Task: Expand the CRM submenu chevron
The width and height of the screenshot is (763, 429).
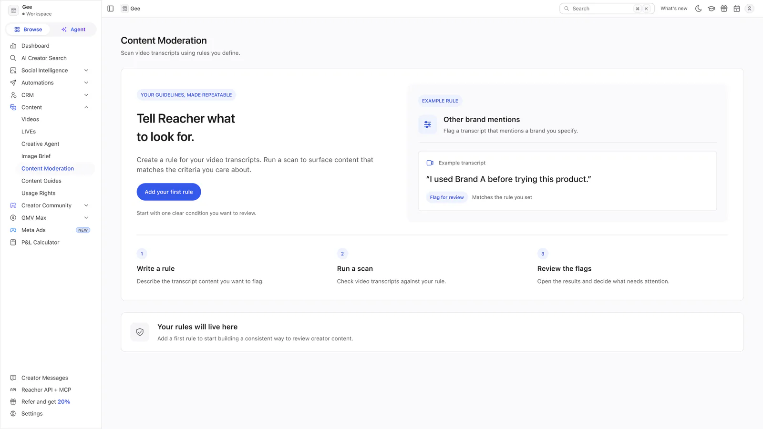Action: click(x=86, y=95)
